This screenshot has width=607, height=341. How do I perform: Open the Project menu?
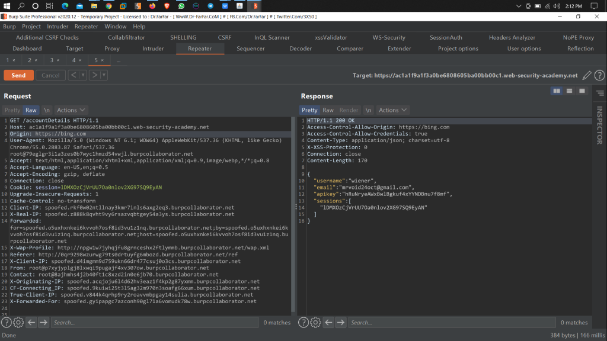(x=31, y=26)
